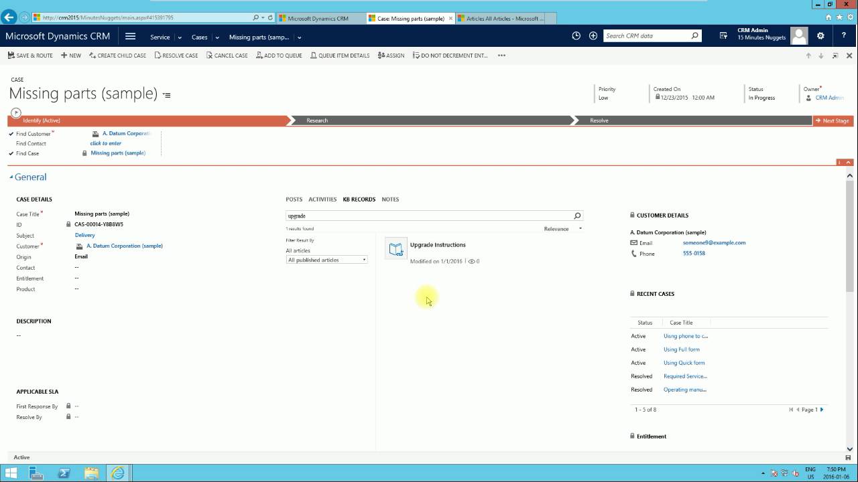The width and height of the screenshot is (858, 482).
Task: Open the Required Service case link
Action: coord(685,376)
